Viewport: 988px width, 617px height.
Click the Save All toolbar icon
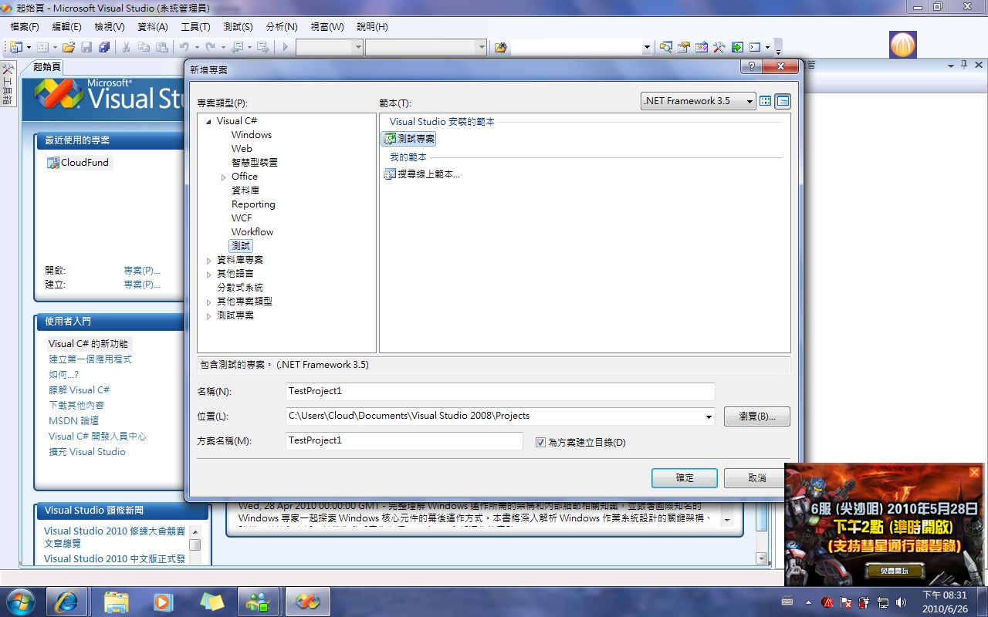(x=103, y=47)
